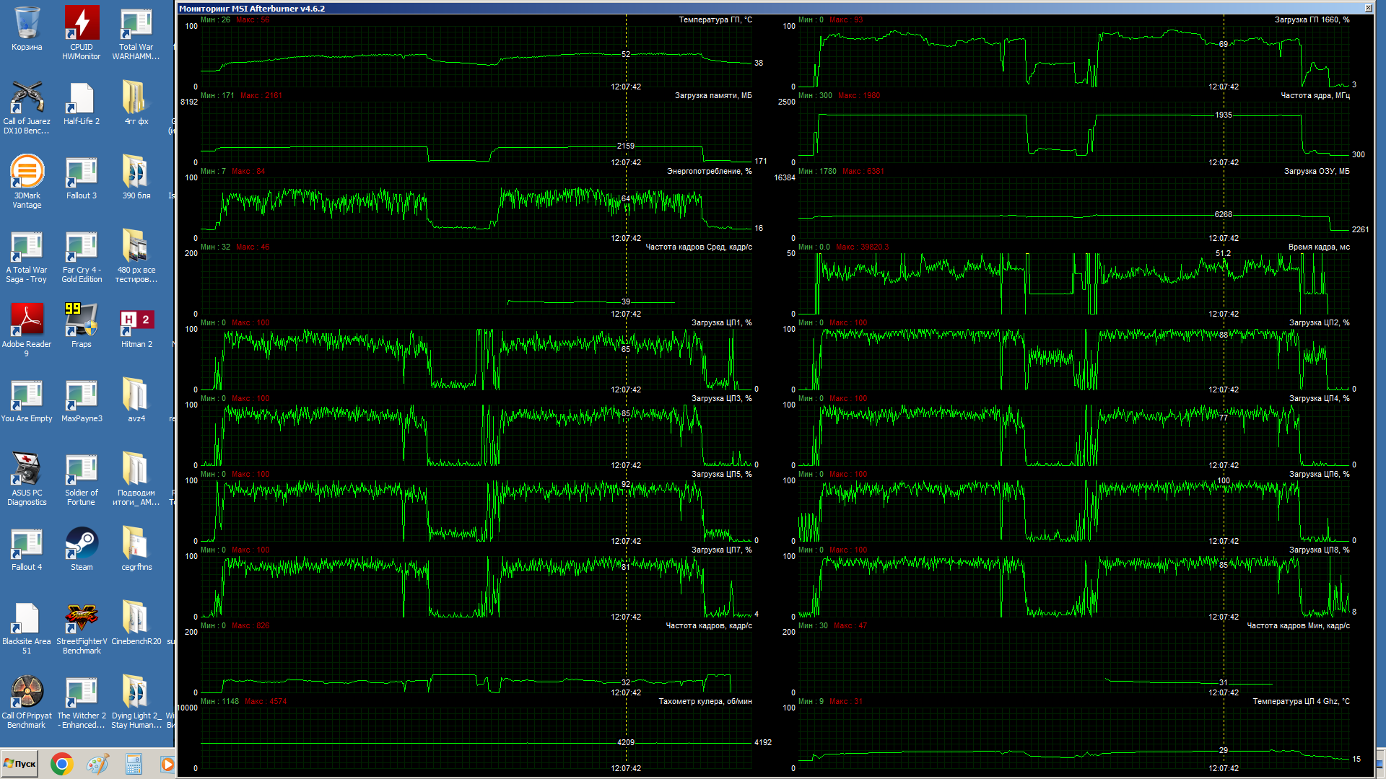The width and height of the screenshot is (1386, 779).
Task: Open Call Of Pripyat Benchmark icon
Action: 27,693
